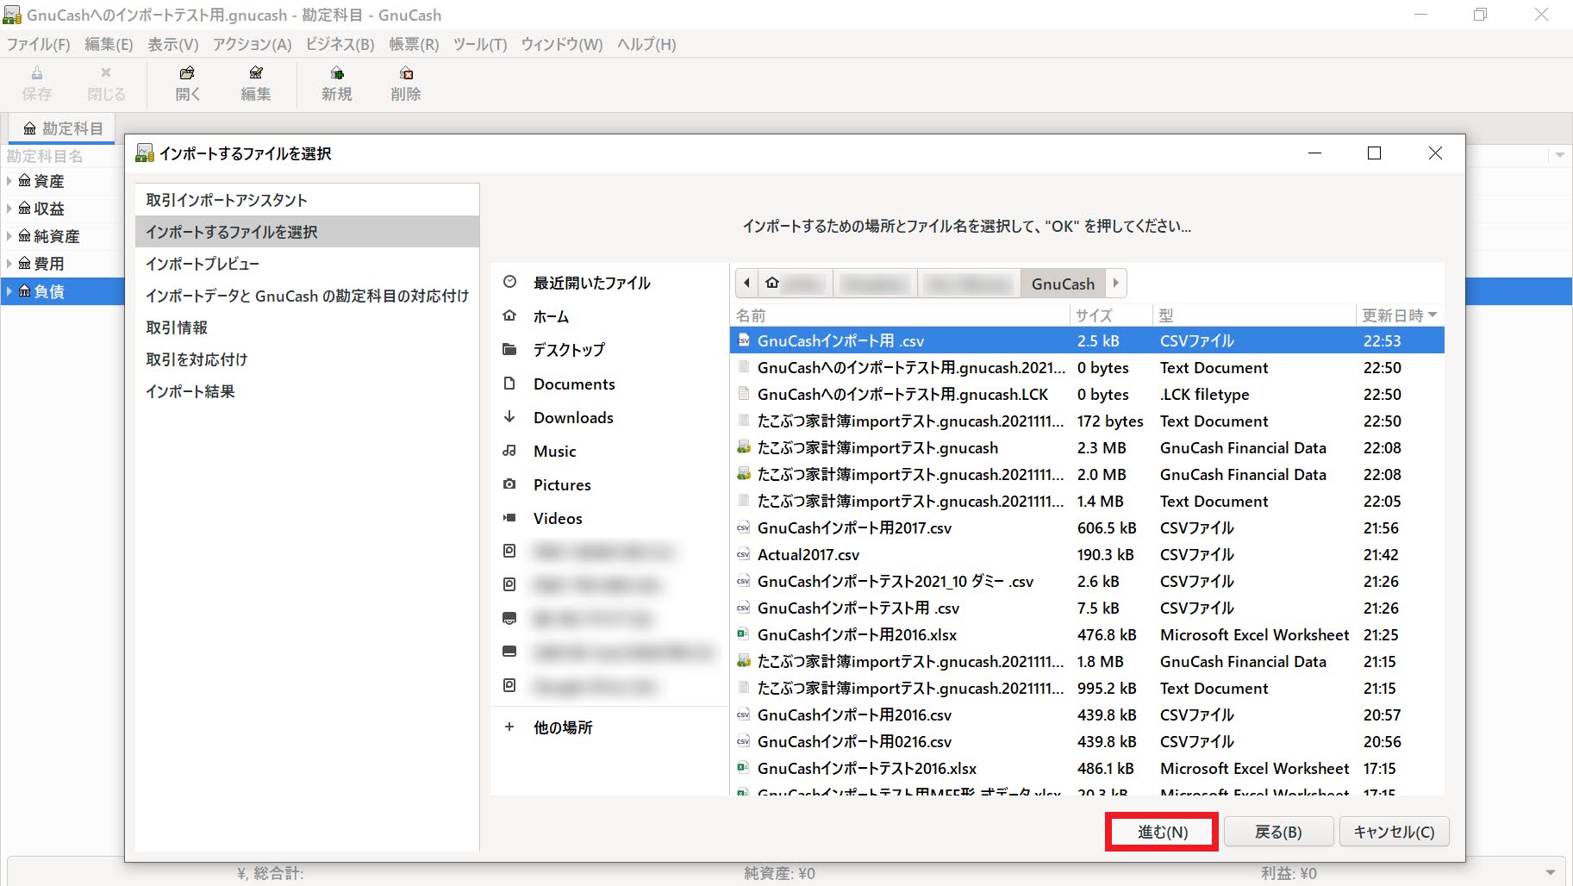Click the path bar right arrow
Image resolution: width=1573 pixels, height=886 pixels.
(x=1116, y=284)
